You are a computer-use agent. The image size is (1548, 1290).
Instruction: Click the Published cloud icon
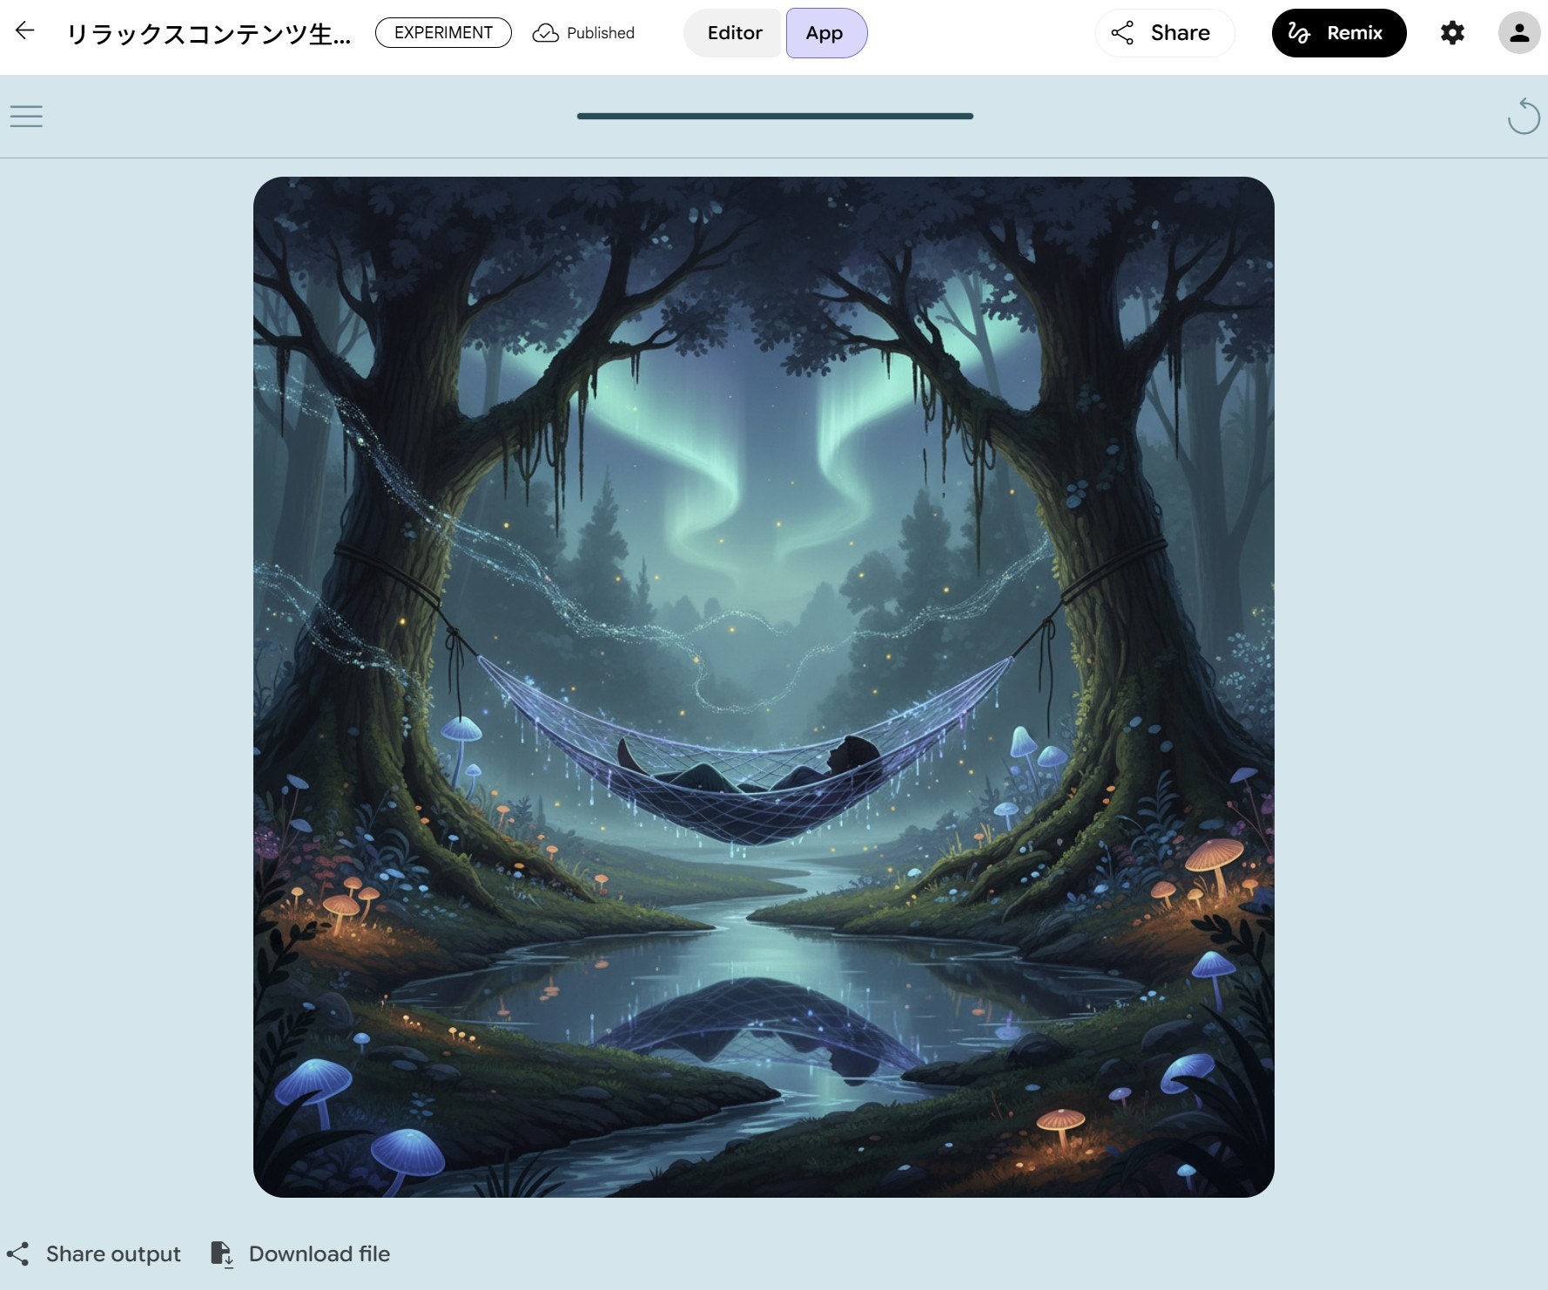point(546,33)
